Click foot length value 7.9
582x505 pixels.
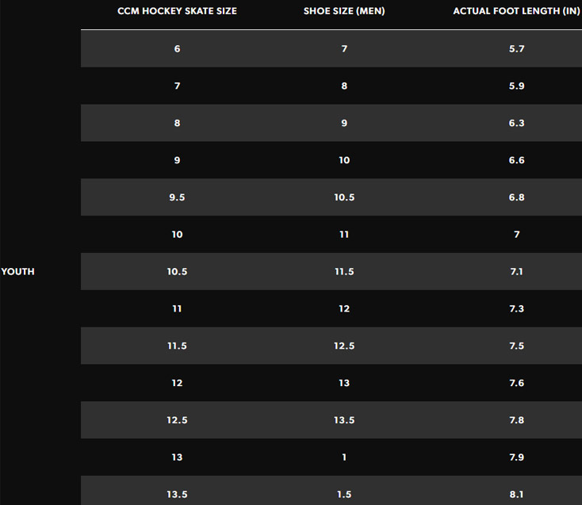[x=516, y=457]
